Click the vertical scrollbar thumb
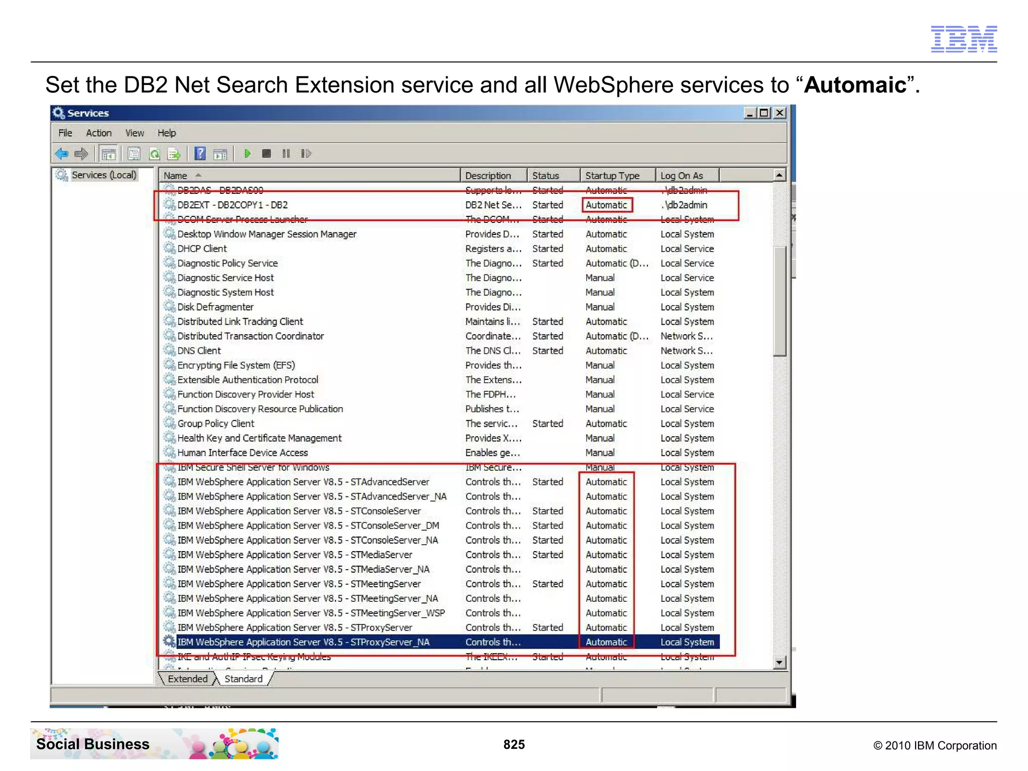 point(779,301)
